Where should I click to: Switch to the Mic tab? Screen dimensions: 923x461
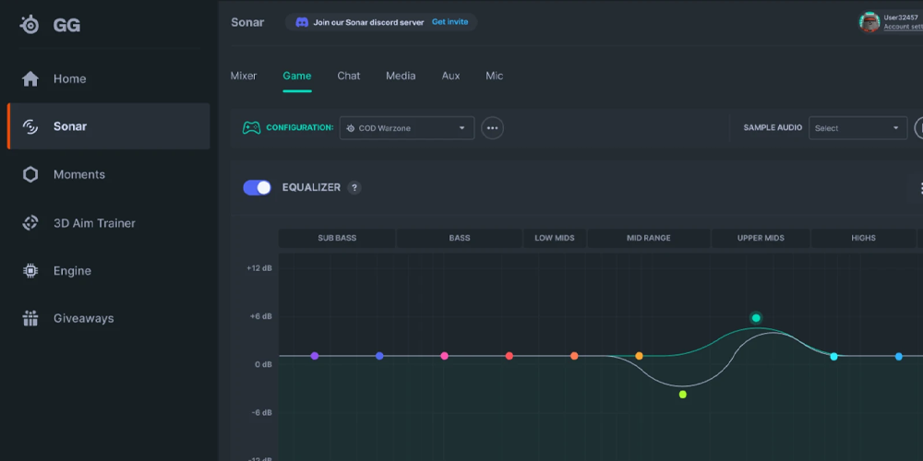(495, 76)
